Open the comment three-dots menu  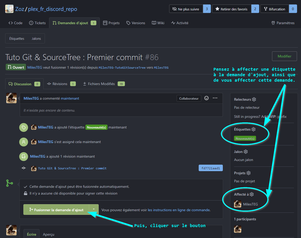[x=215, y=98]
